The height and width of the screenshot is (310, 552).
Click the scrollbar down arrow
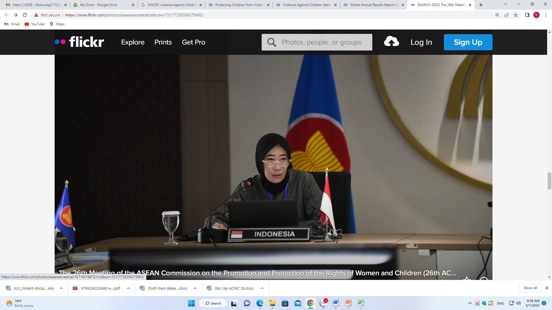(549, 277)
